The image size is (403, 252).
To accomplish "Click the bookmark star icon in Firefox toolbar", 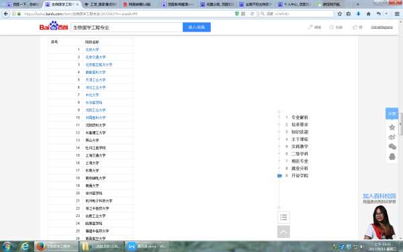I will tap(339, 14).
